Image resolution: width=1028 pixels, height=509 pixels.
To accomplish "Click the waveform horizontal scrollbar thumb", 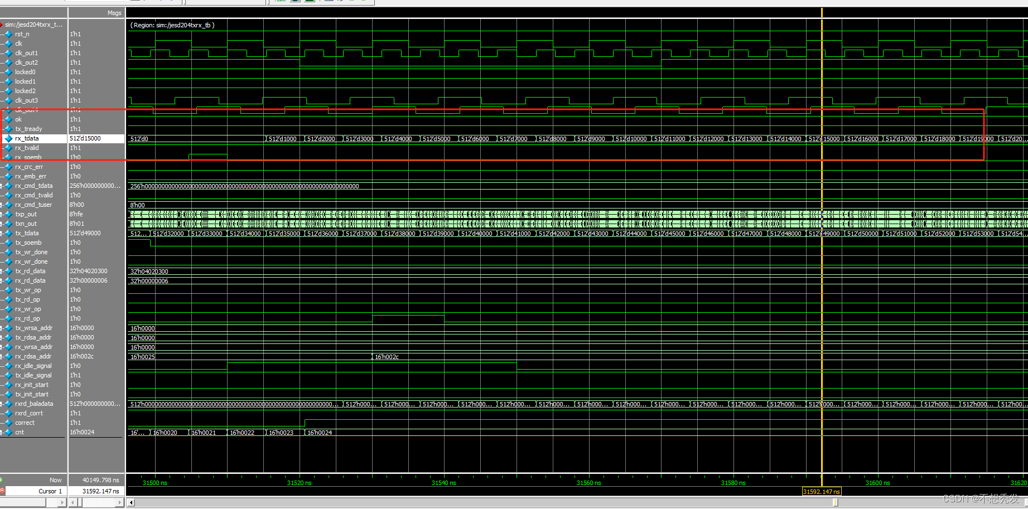I will click(x=835, y=502).
